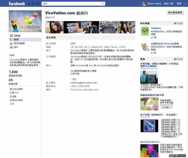
Task: Open Jimmy Hung profile avatar
Action: (144, 4)
